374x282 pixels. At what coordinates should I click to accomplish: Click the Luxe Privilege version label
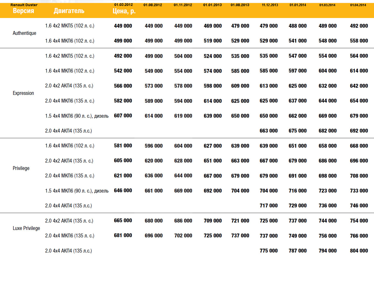(x=26, y=228)
